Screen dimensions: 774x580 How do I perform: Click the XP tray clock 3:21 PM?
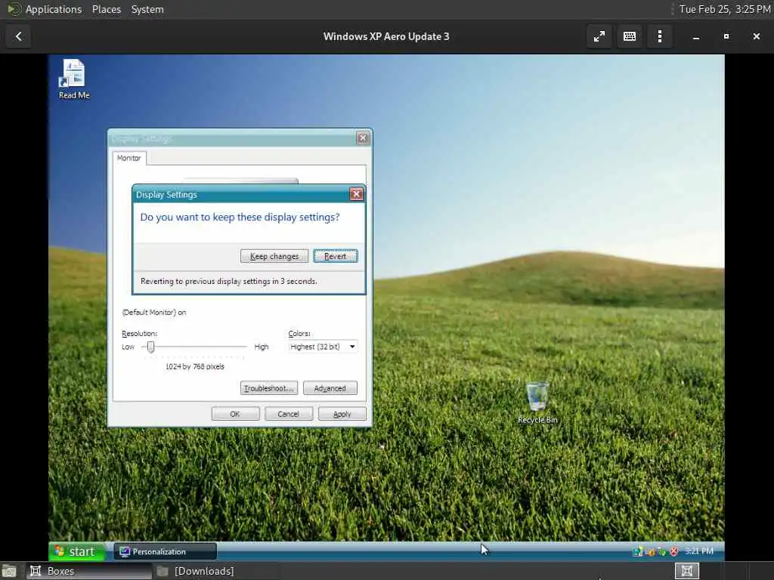tap(699, 551)
